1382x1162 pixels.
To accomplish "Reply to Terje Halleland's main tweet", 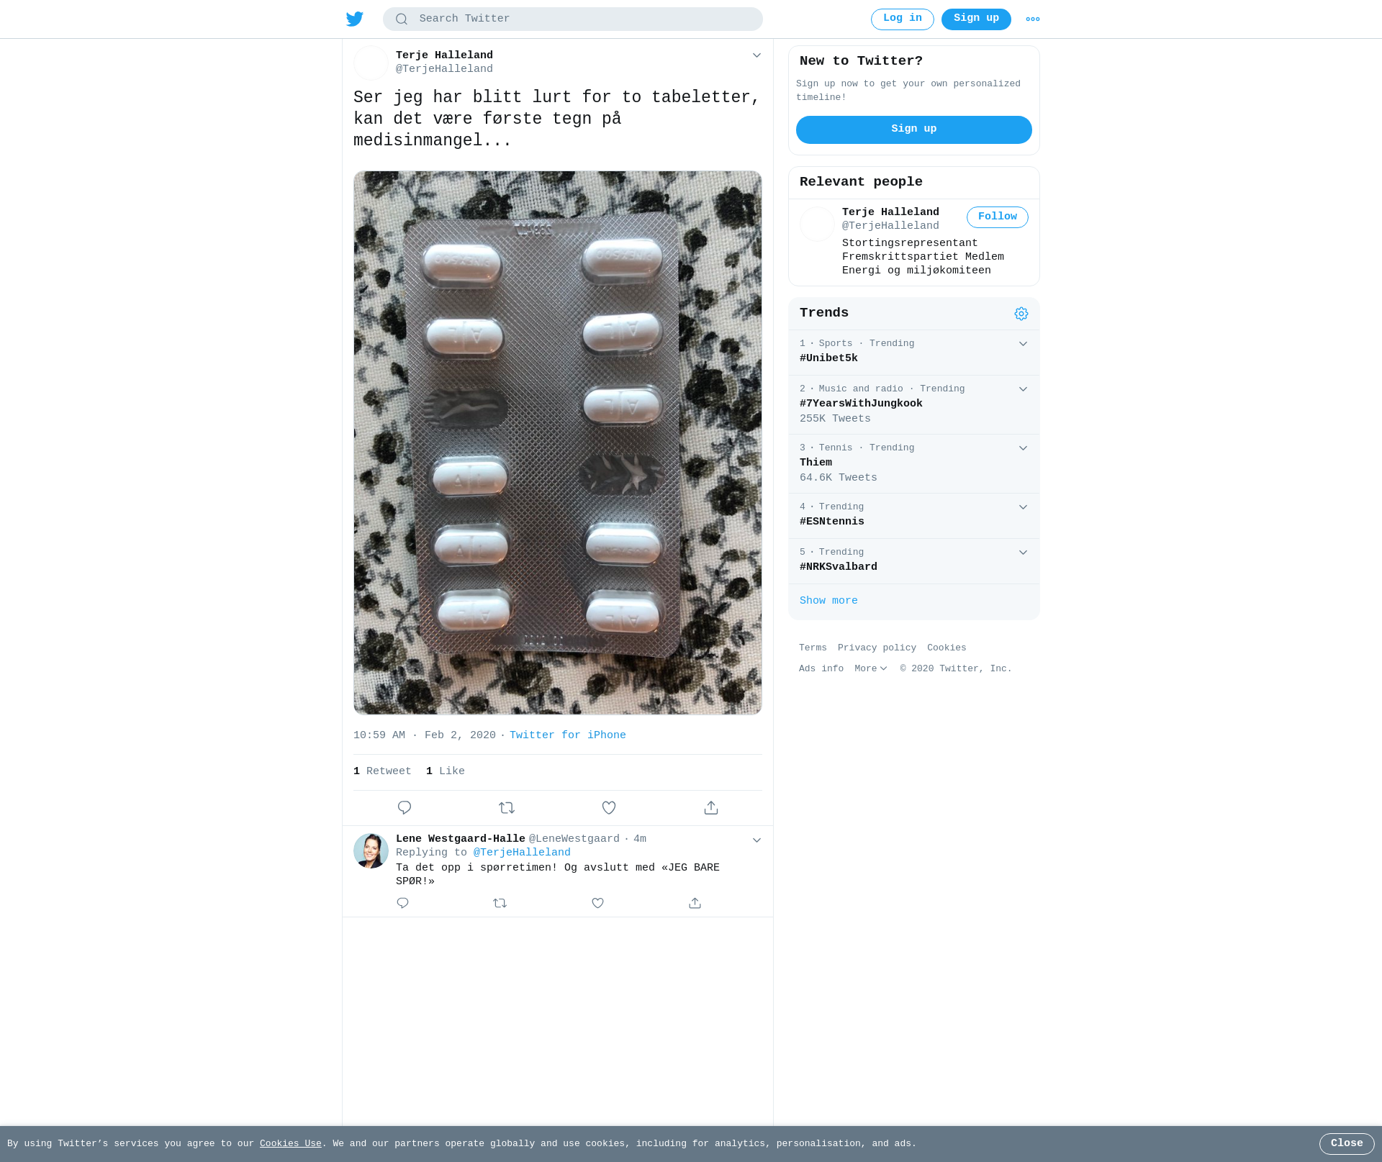I will coord(405,808).
